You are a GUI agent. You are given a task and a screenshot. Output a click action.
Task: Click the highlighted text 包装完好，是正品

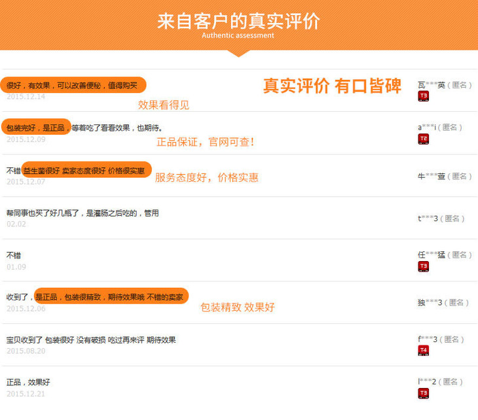36,128
